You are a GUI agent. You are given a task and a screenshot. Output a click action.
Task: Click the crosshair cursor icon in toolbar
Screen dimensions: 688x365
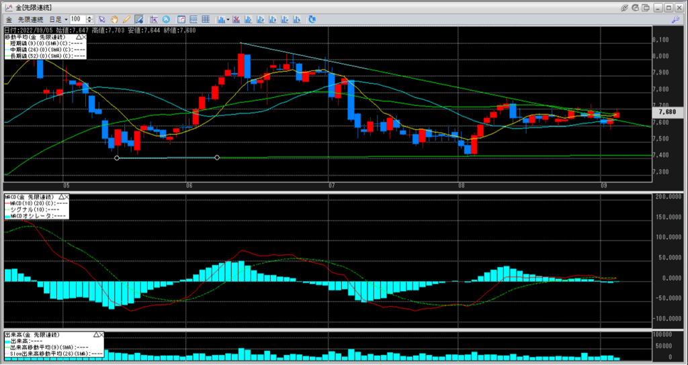tap(154, 19)
